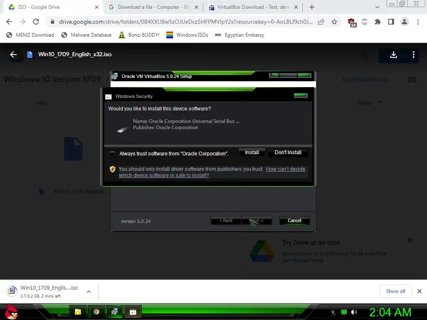Sort by Name in Drive folder

click(x=364, y=103)
